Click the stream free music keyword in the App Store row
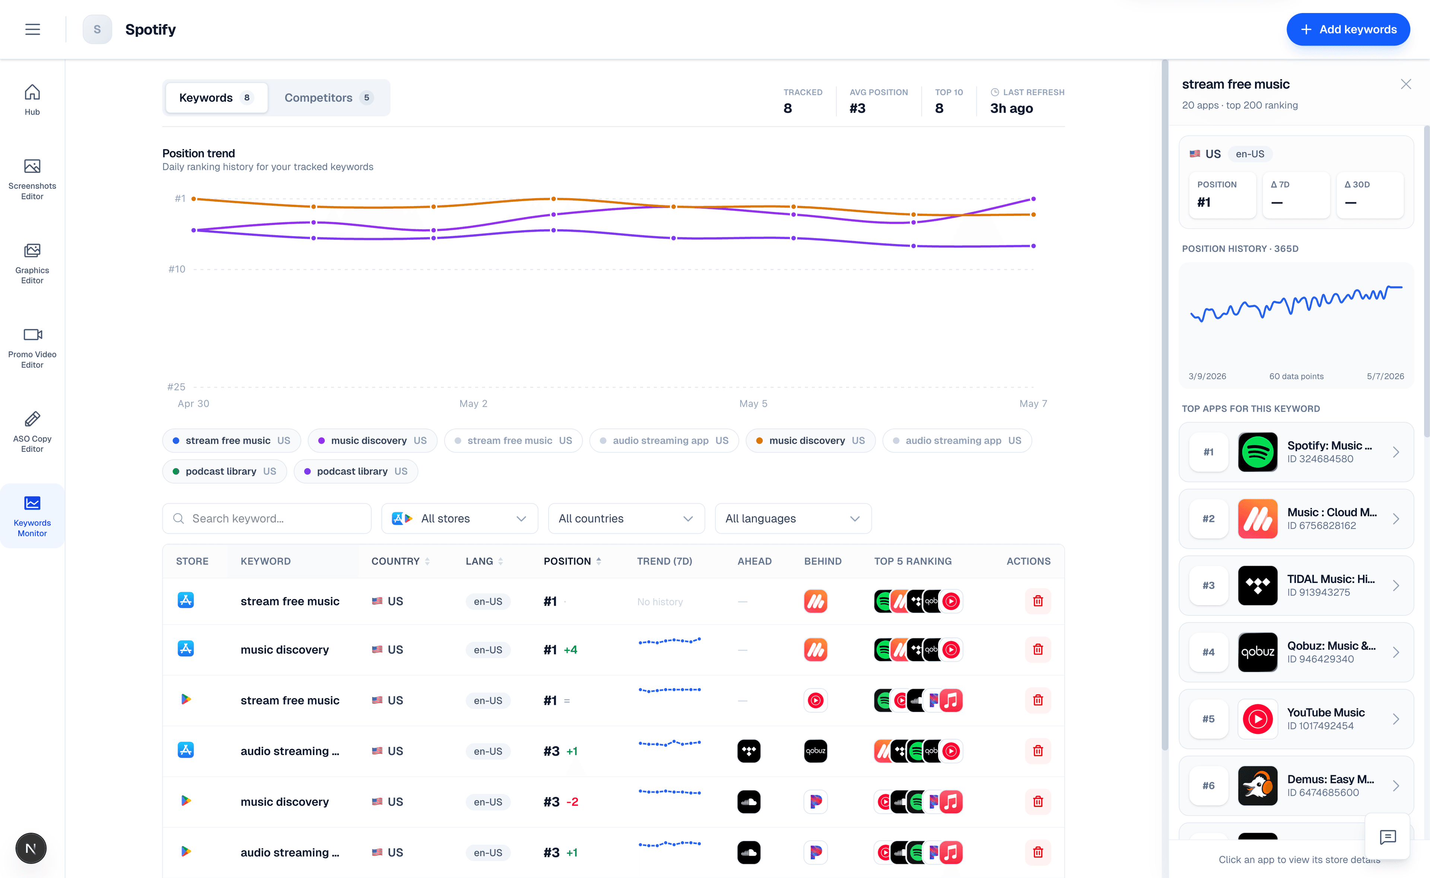Image resolution: width=1430 pixels, height=878 pixels. 290,601
